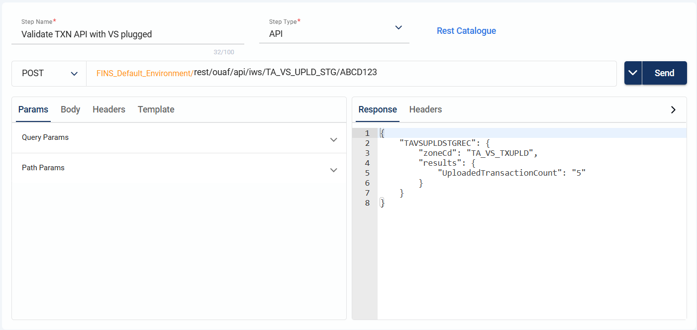The image size is (697, 330).
Task: Show the response Headers tab
Action: coord(425,110)
